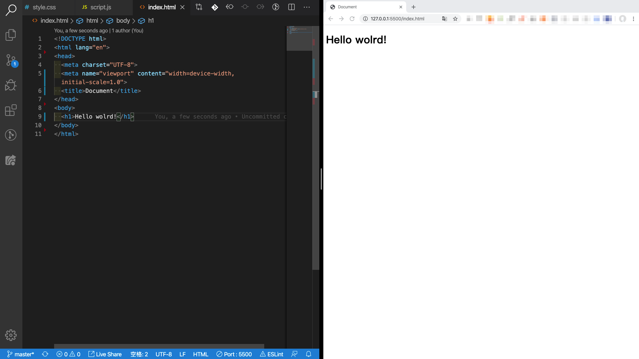Stop Live Server on Port 5500
This screenshot has height=359, width=639.
tap(234, 354)
